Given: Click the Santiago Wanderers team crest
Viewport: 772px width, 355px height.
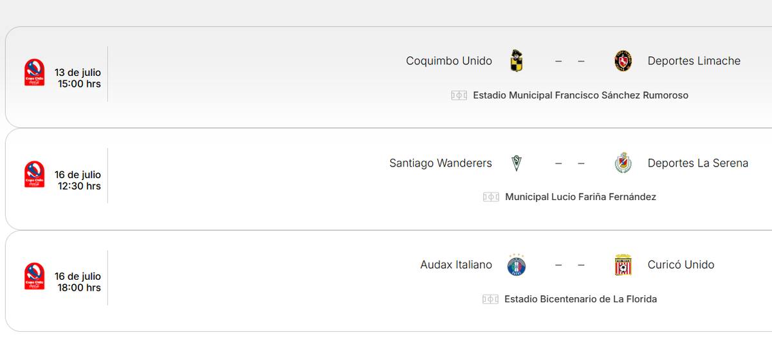Looking at the screenshot, I should click(516, 163).
